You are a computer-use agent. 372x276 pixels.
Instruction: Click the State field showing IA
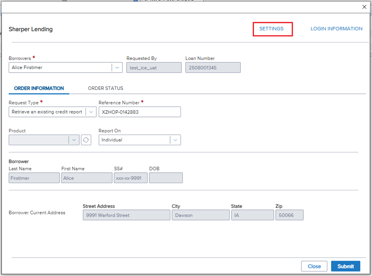tap(253, 215)
